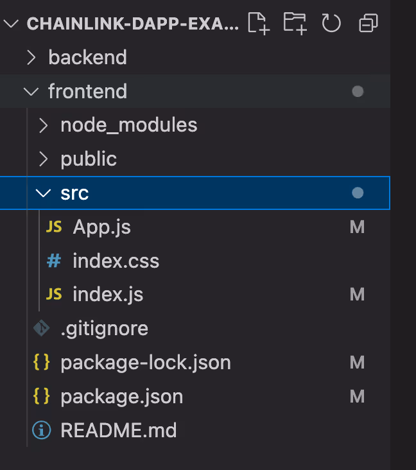
Task: Expand the public folder chevron
Action: [44, 159]
